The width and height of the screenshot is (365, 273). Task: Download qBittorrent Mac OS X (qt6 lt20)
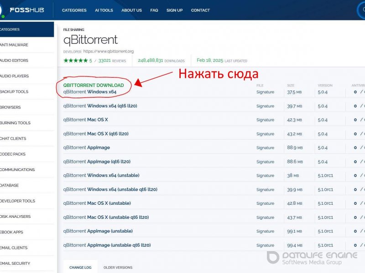pos(96,134)
